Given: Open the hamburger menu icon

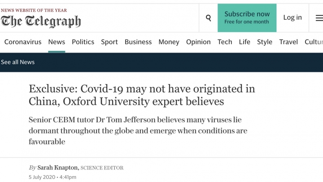Looking at the screenshot, I should 319,18.
